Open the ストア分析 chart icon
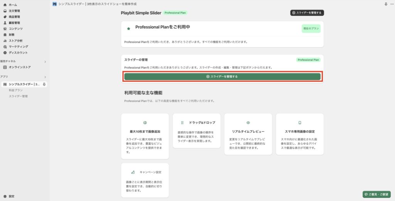The width and height of the screenshot is (395, 201). pyautogui.click(x=5, y=41)
